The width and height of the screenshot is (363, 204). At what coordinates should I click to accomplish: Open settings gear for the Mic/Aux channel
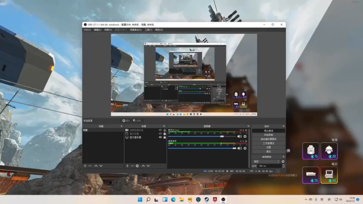[245, 136]
